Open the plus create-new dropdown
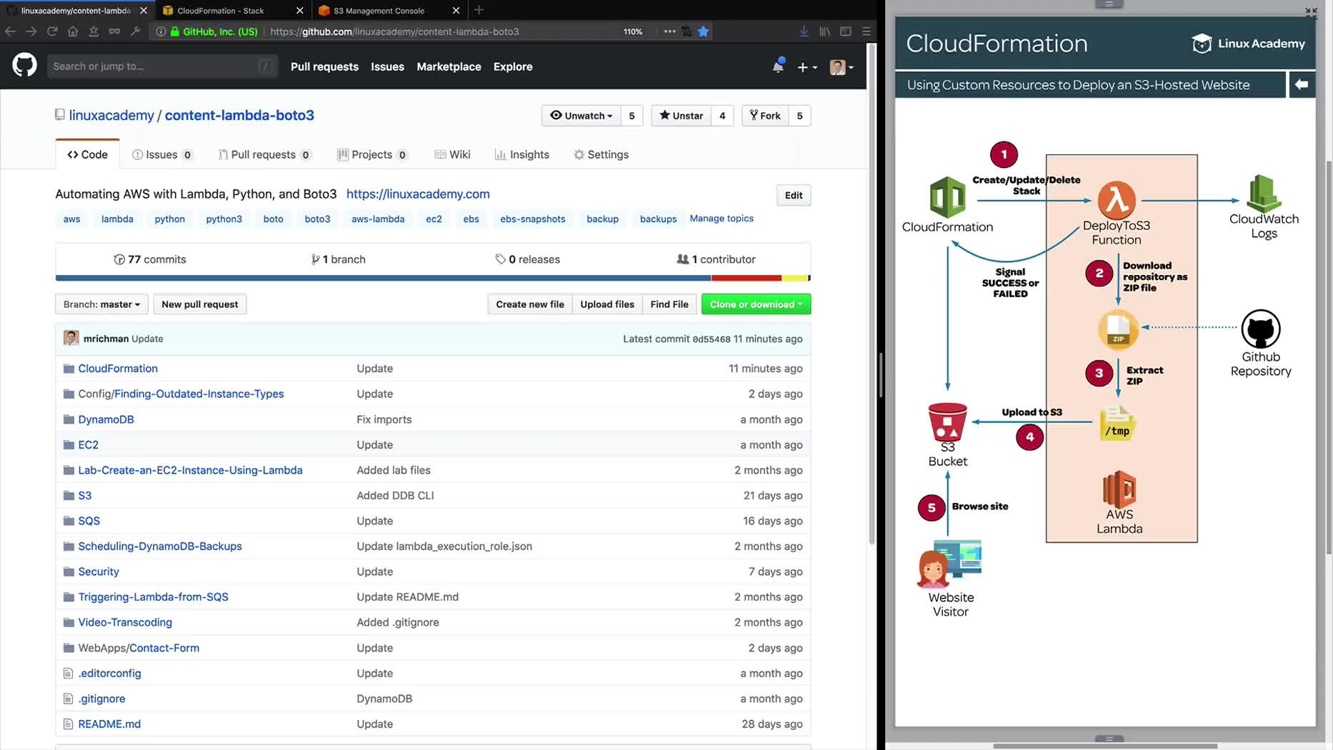Screen dimensions: 1333x750 [x=807, y=67]
